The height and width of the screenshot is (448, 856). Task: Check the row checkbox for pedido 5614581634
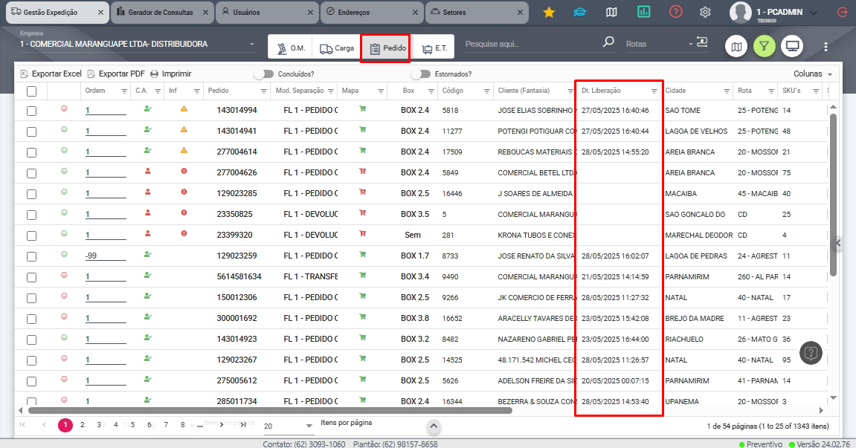[32, 277]
